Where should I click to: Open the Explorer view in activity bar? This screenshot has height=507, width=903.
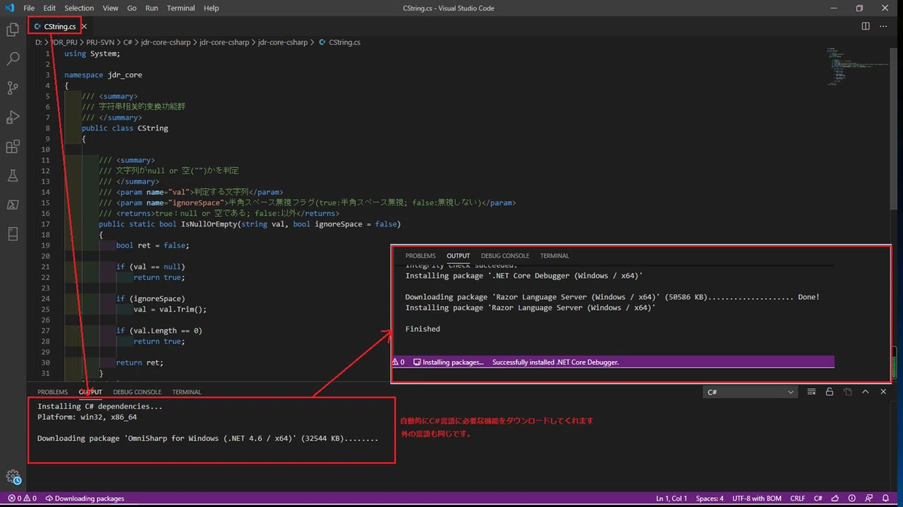[x=13, y=30]
